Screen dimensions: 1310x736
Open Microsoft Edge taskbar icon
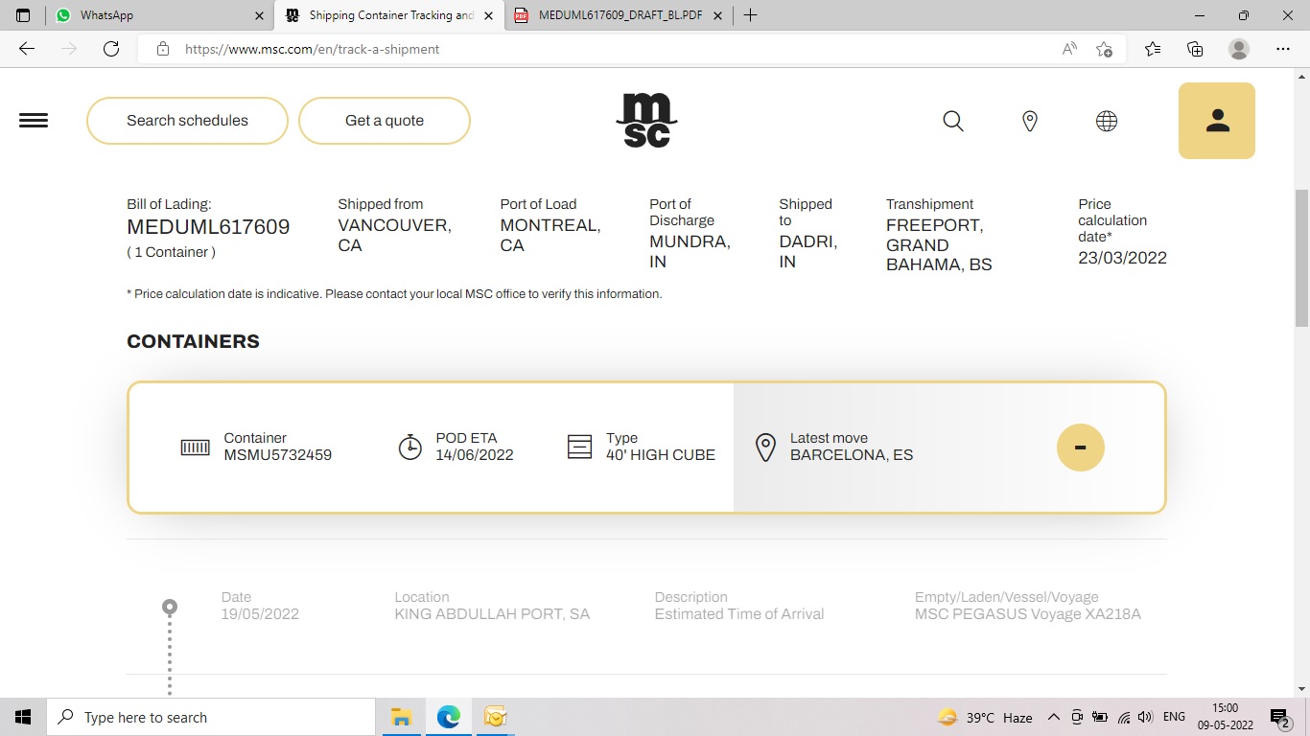(449, 717)
